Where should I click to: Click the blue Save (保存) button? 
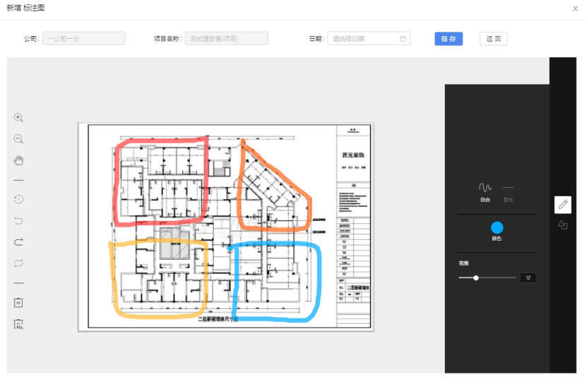tap(448, 39)
